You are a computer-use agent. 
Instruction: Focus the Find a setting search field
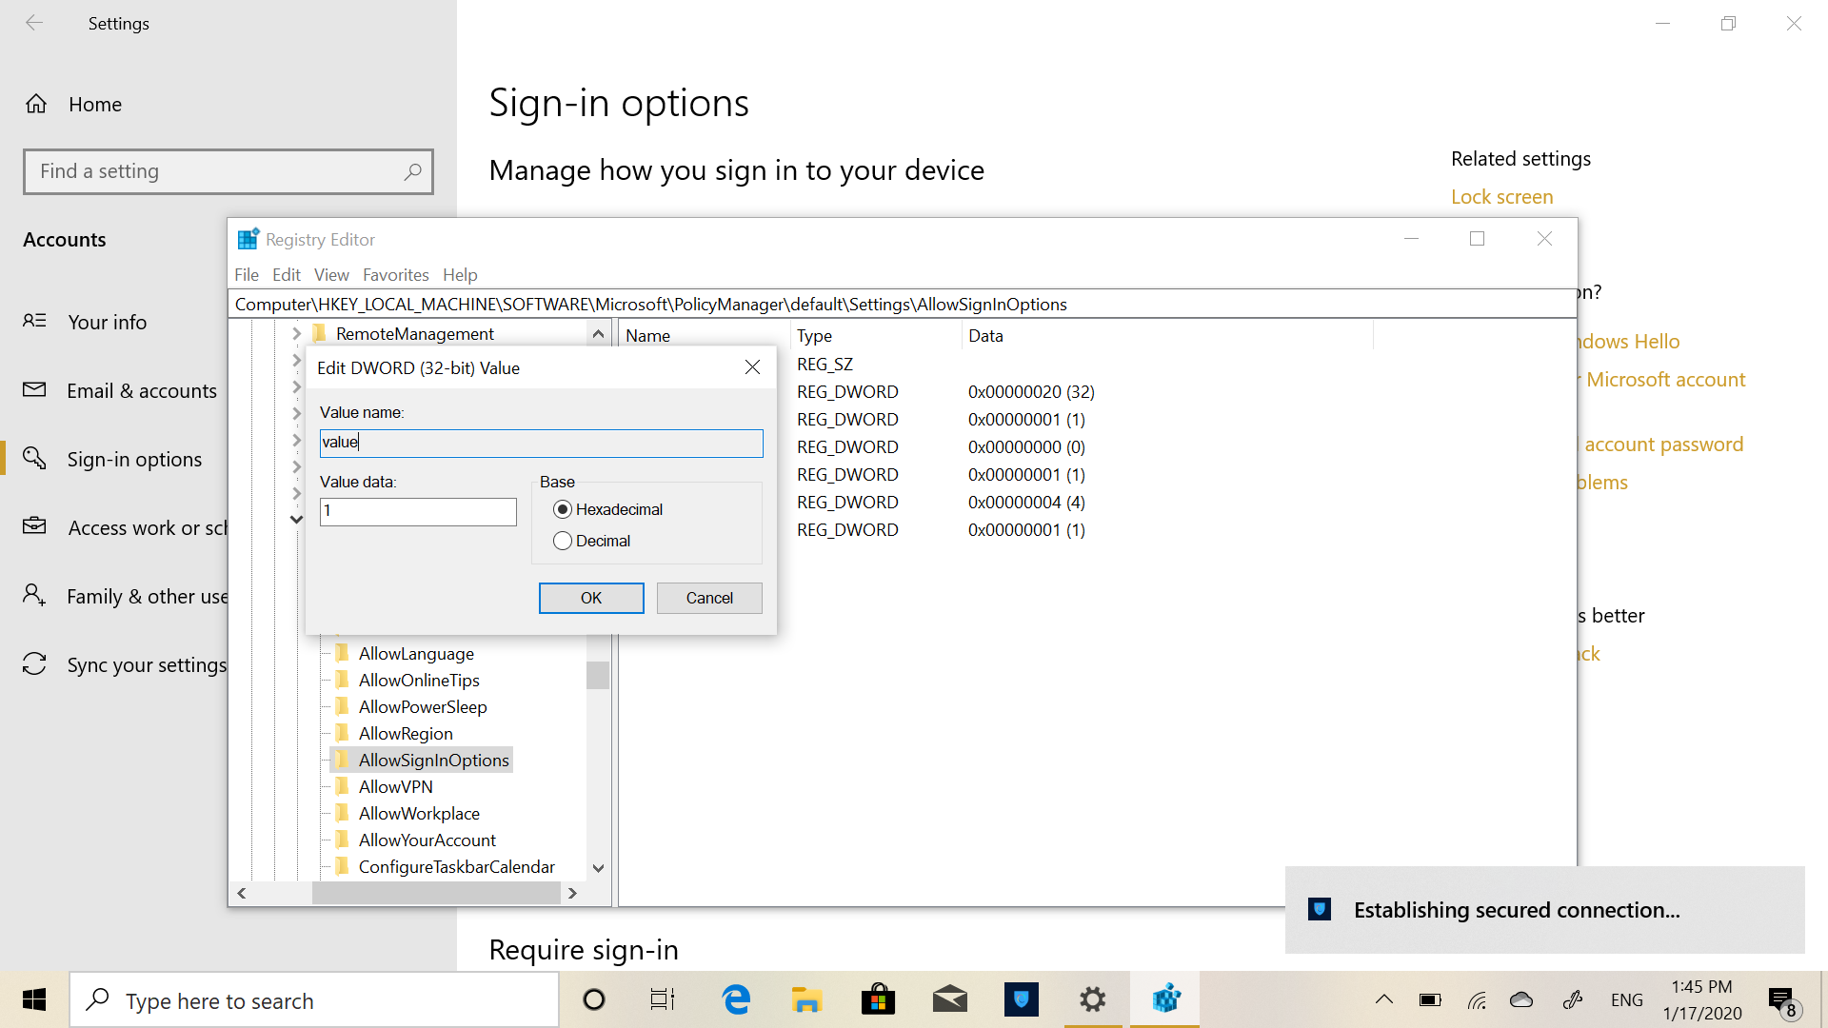pos(228,171)
